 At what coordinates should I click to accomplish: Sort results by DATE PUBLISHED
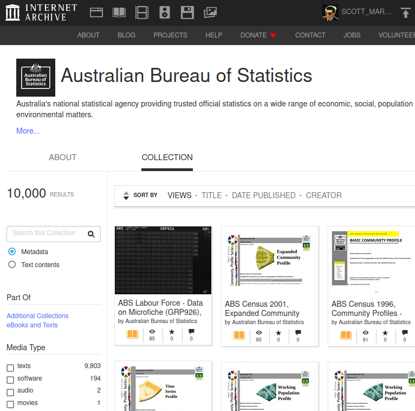[x=264, y=195]
